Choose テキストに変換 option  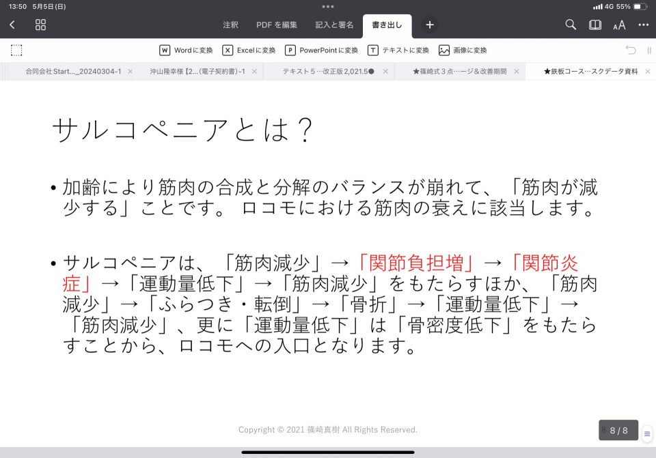click(x=398, y=50)
